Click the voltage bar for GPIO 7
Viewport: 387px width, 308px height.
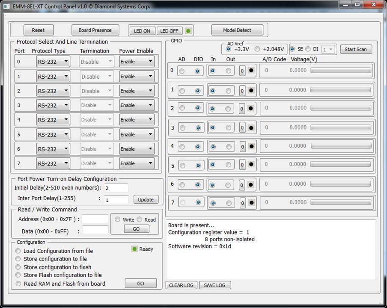tap(341, 202)
